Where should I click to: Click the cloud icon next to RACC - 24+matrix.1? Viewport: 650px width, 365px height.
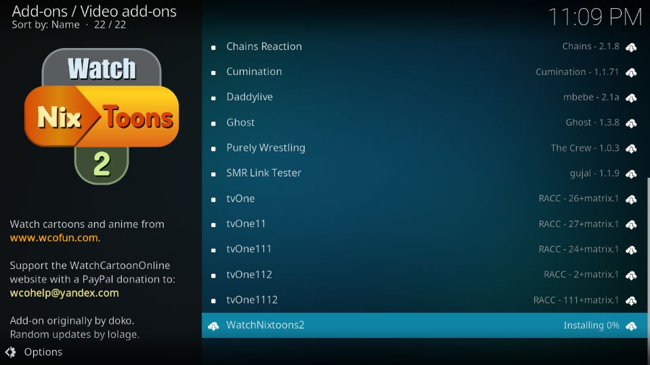[631, 250]
